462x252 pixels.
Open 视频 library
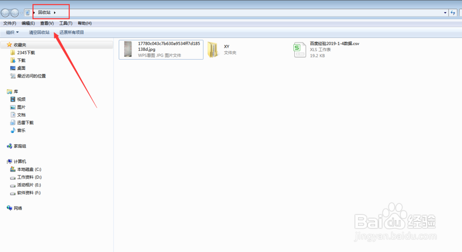(21, 99)
